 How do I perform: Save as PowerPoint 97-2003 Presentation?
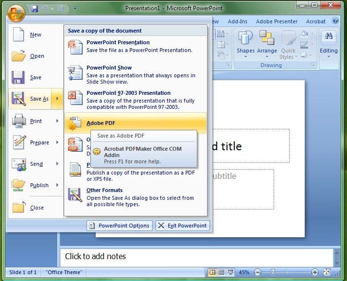point(136,100)
